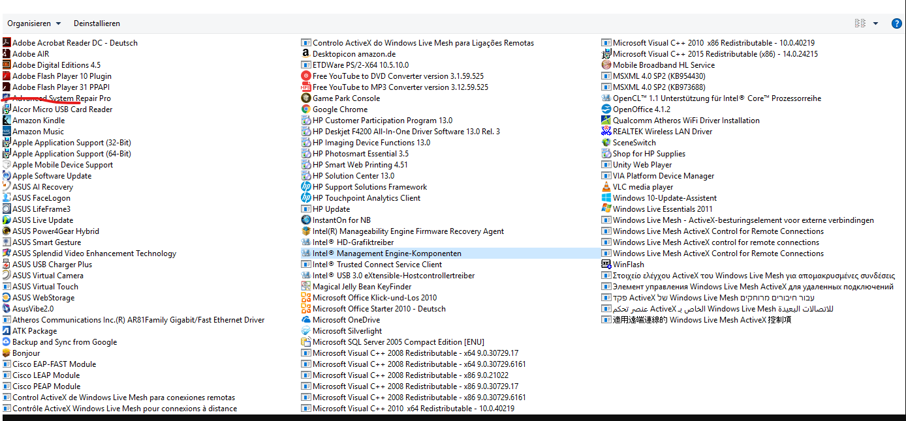Select Alcor Micro USB Card Reader
The image size is (906, 421).
57,109
